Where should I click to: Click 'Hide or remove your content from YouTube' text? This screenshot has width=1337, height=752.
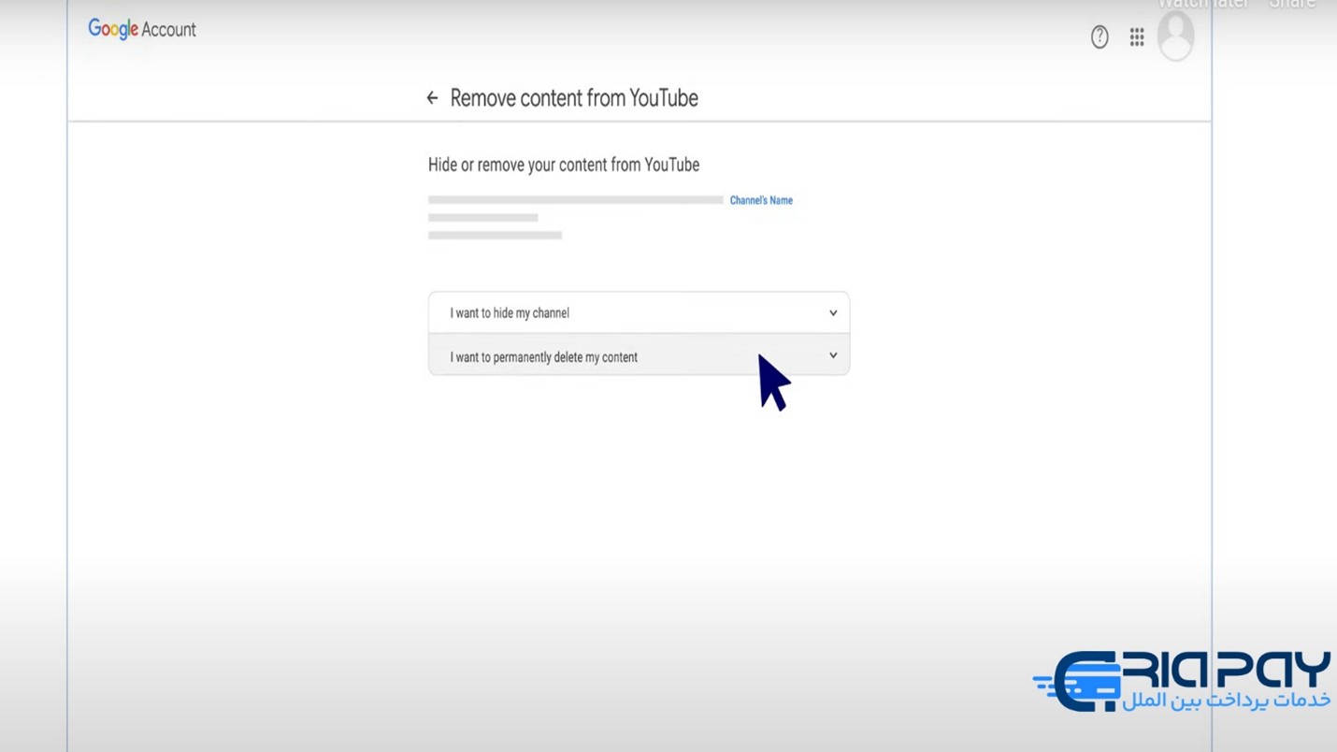point(564,165)
